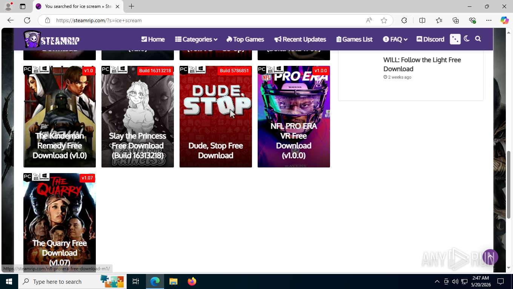Expand the FAQ dropdown menu
The width and height of the screenshot is (513, 289).
(395, 39)
